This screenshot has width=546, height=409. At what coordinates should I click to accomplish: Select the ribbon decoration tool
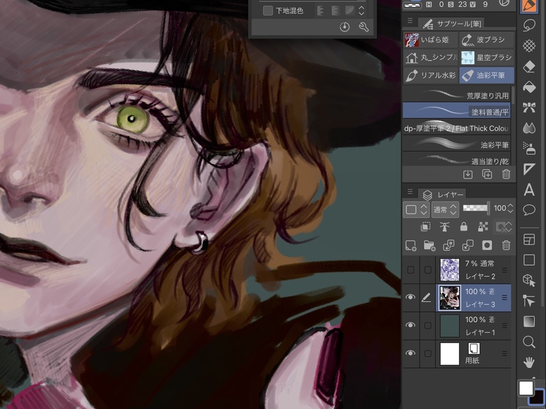[x=529, y=107]
